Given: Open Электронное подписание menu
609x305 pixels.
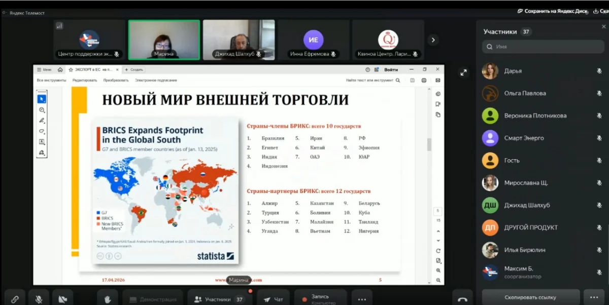Looking at the screenshot, I should [x=156, y=80].
